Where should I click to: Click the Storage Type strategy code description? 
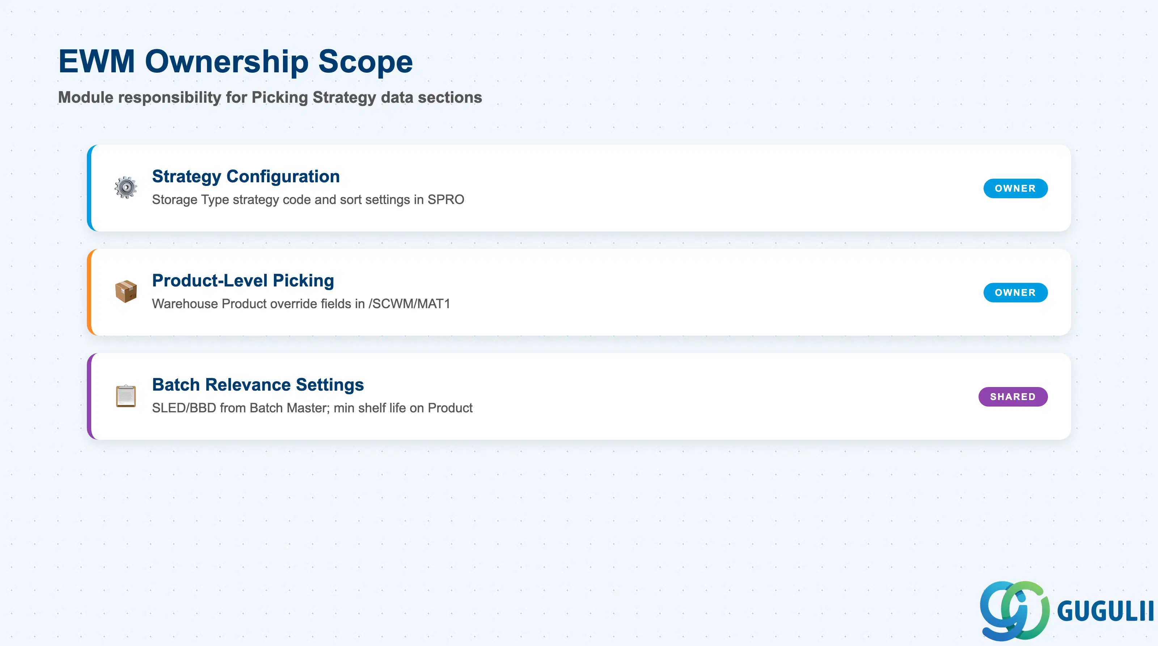(308, 199)
